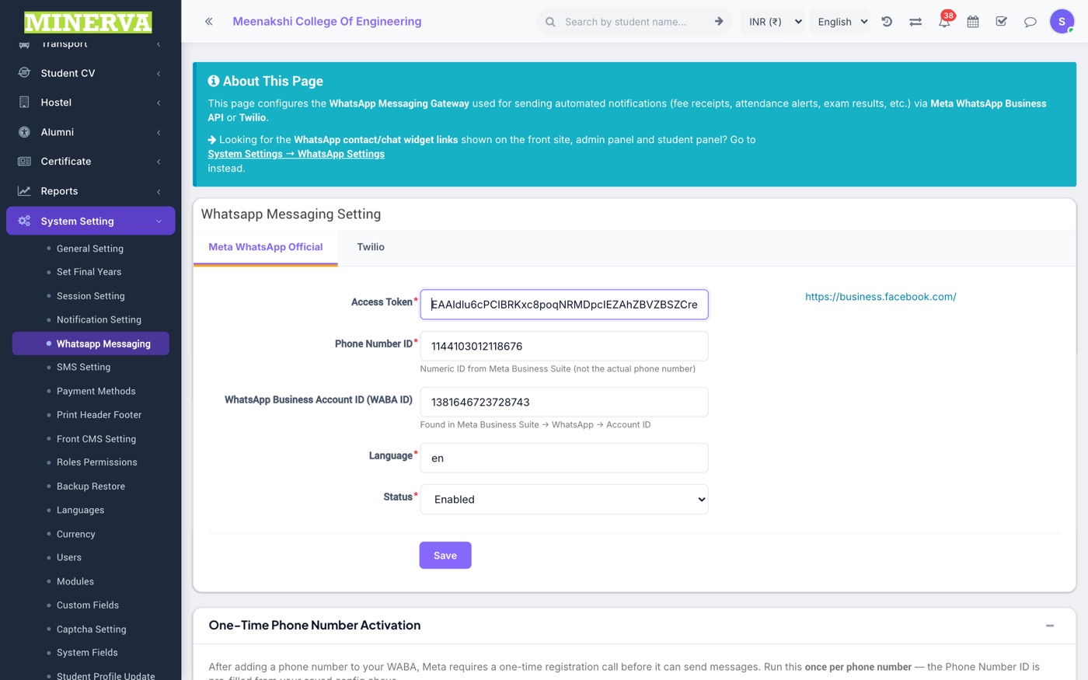Open the calendar icon in header
1088x680 pixels.
(x=973, y=22)
